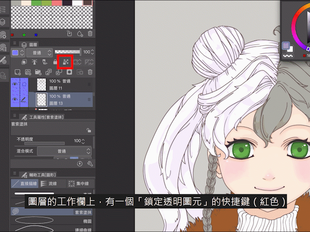Open the sub tool settings sidebar icon
The width and height of the screenshot is (310, 232).
tap(3, 34)
